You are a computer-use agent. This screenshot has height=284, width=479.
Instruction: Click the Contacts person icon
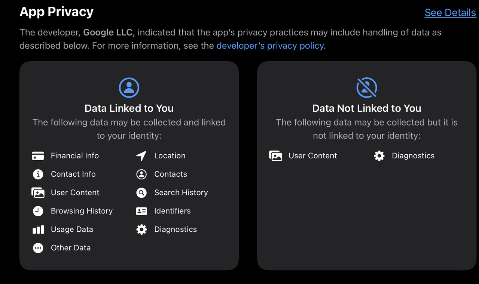141,174
